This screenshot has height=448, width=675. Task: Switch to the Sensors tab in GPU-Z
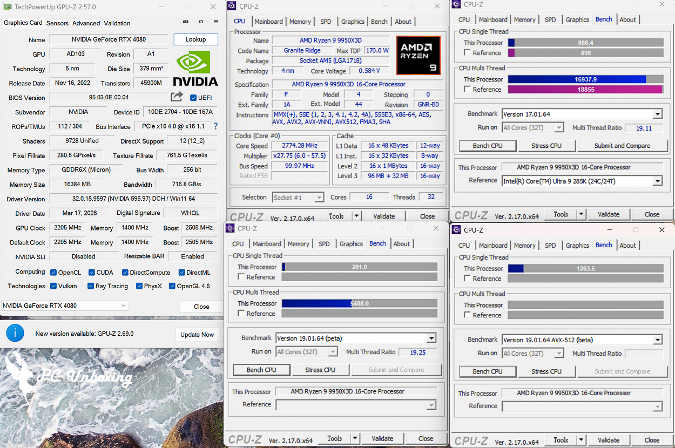(x=57, y=23)
